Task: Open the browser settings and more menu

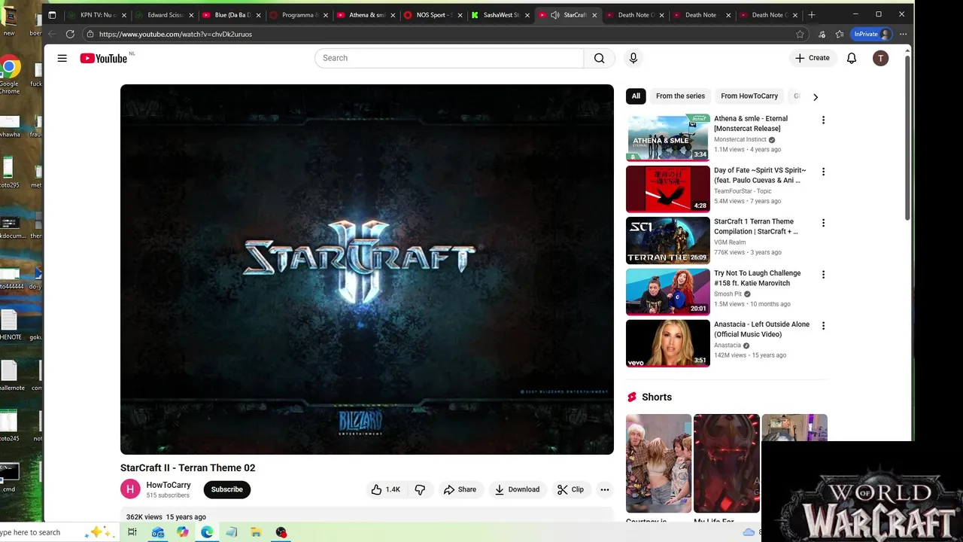Action: [x=903, y=34]
